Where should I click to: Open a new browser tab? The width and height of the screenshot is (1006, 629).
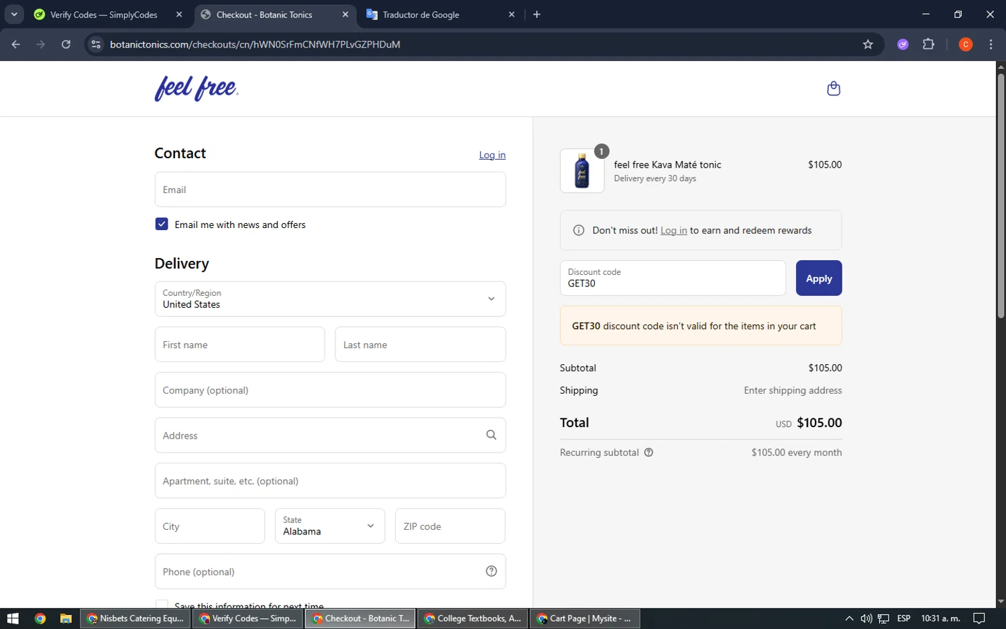click(x=537, y=15)
